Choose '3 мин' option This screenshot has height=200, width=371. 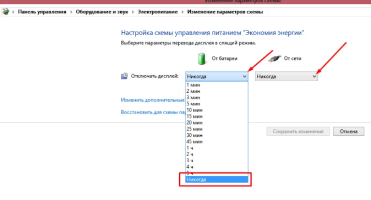click(216, 98)
